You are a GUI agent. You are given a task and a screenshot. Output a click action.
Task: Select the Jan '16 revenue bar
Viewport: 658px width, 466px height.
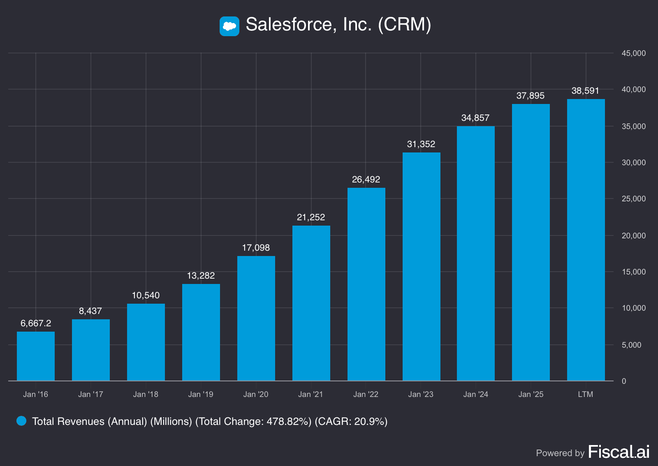[x=36, y=356]
